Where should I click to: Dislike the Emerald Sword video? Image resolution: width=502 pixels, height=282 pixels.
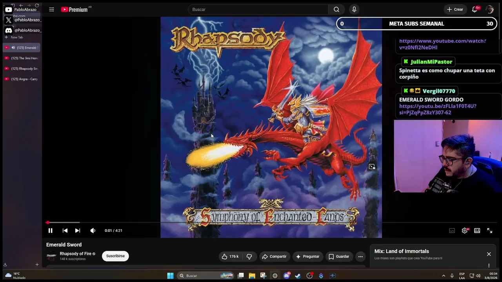[249, 257]
